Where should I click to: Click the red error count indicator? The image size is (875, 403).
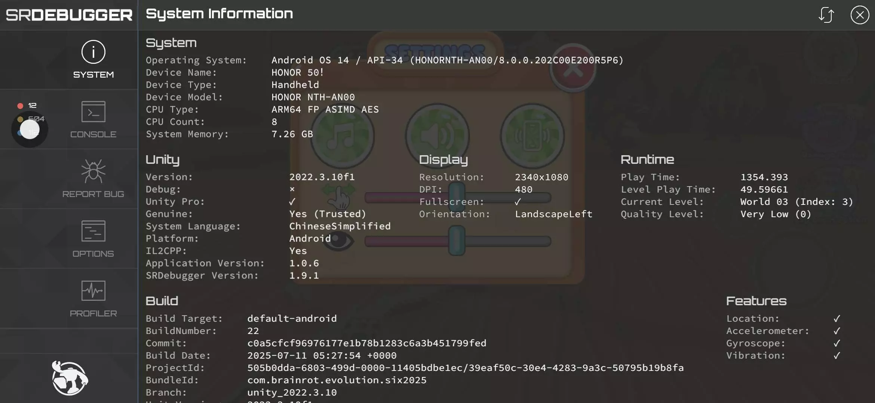pos(21,106)
